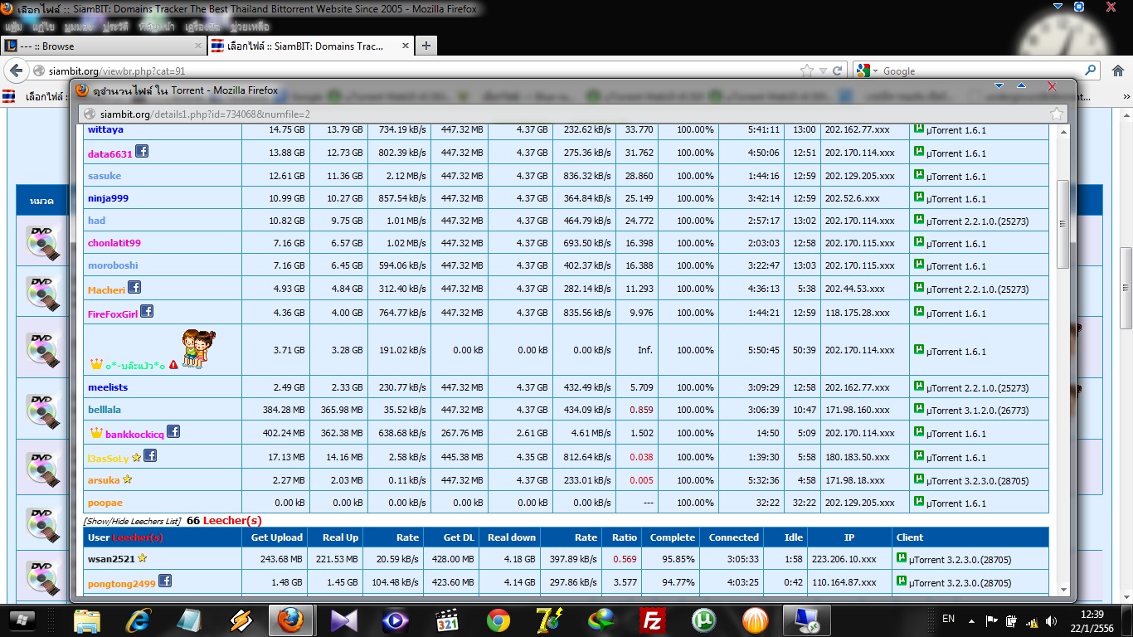This screenshot has height=637, width=1133.
Task: Open Media Player Classic taskbar icon
Action: [x=447, y=620]
